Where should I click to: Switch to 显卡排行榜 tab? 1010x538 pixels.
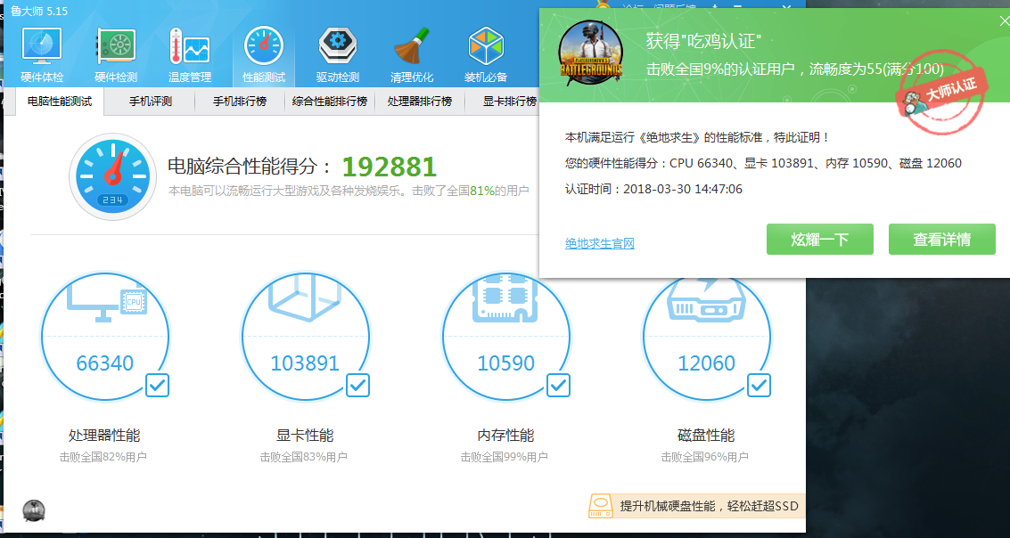(x=510, y=101)
